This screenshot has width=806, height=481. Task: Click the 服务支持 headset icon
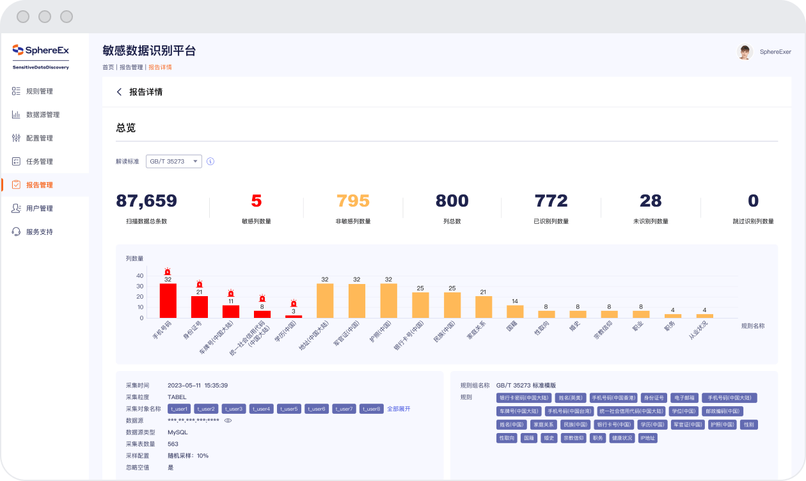coord(17,232)
